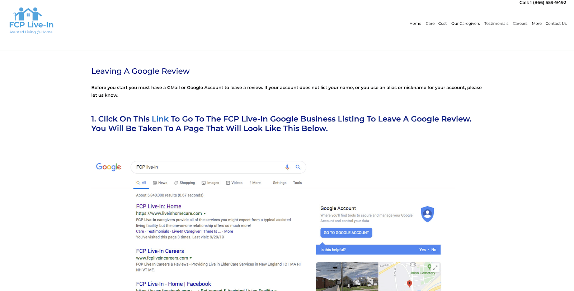
Task: Answer No to 'Is this helpful?'
Action: point(434,250)
